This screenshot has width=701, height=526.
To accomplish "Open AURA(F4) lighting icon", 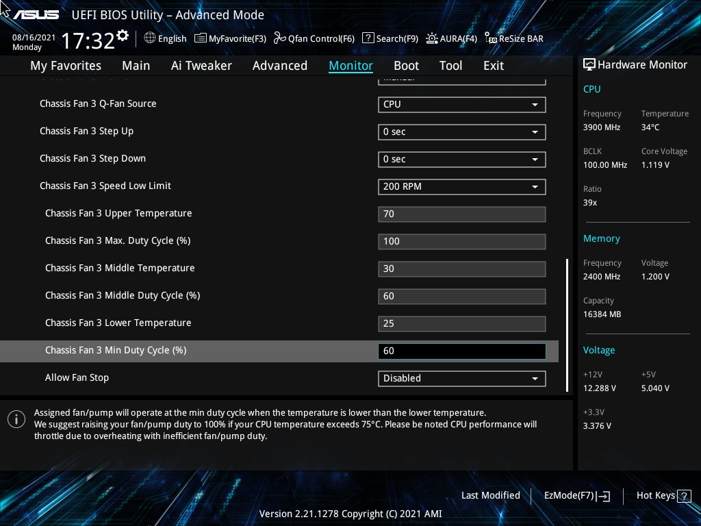I will click(x=432, y=38).
